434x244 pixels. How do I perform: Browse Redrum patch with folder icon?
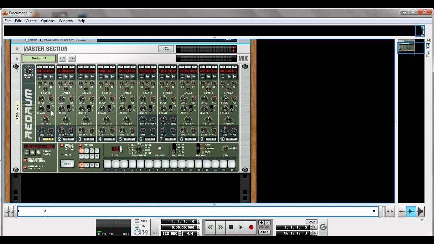33,152
